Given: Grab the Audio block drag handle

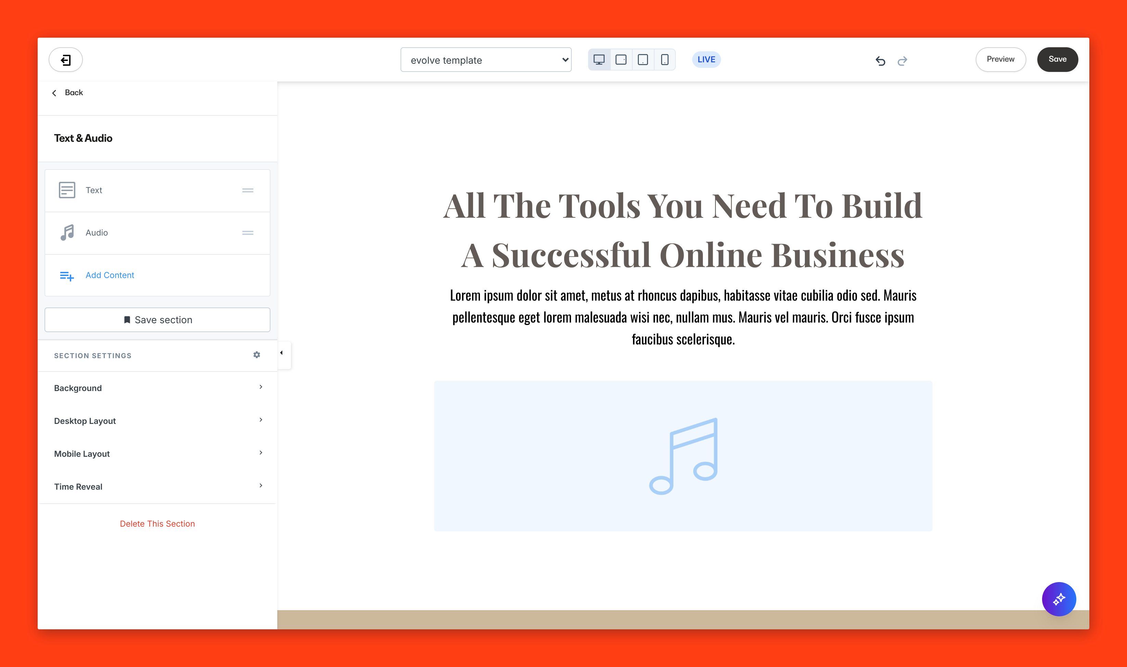Looking at the screenshot, I should 248,233.
